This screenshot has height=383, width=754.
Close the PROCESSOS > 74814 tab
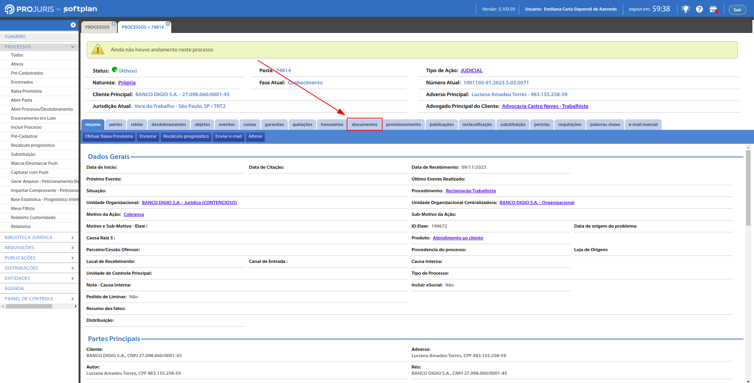tap(168, 24)
